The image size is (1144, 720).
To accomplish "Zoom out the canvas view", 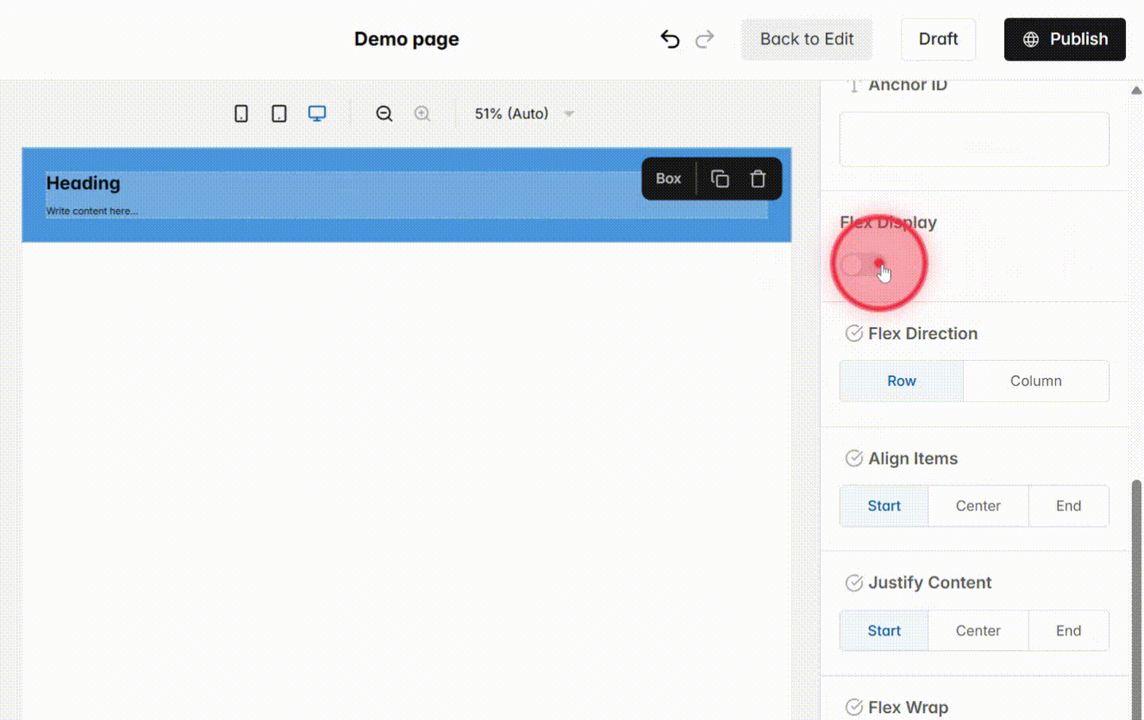I will tap(384, 114).
